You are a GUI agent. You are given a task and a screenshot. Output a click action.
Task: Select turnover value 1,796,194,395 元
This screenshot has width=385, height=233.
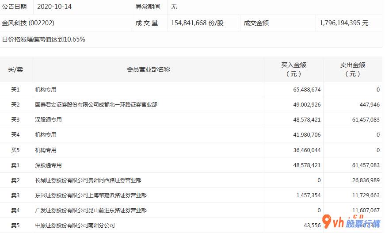pyautogui.click(x=344, y=23)
